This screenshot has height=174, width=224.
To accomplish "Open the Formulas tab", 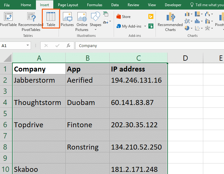I will 94,5.
